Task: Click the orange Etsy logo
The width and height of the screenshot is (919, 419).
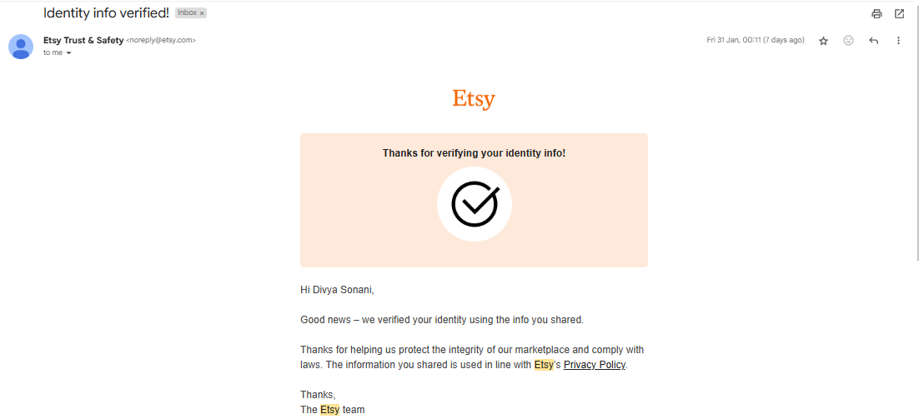Action: [474, 99]
